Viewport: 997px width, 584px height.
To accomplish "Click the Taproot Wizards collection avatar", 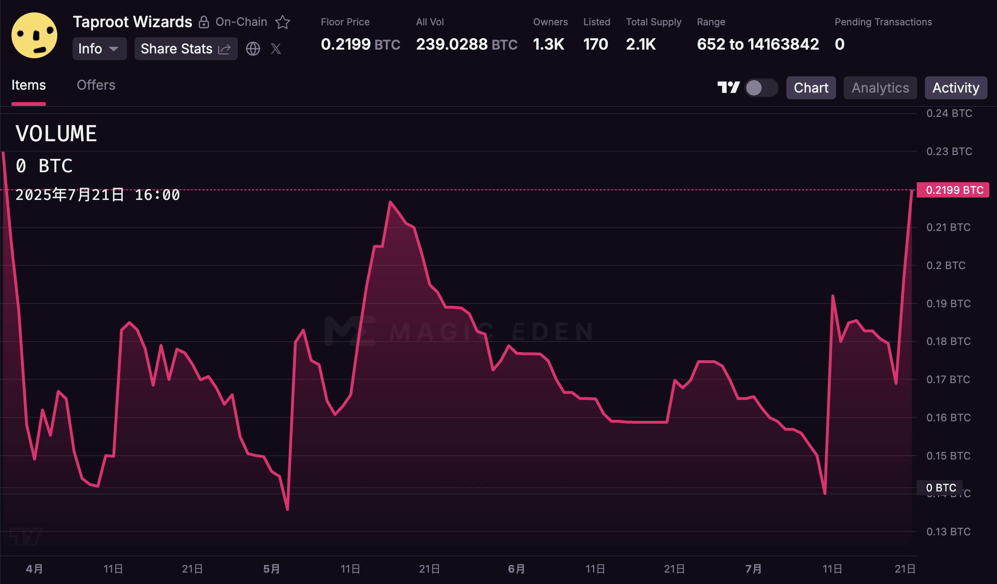I will pos(34,35).
